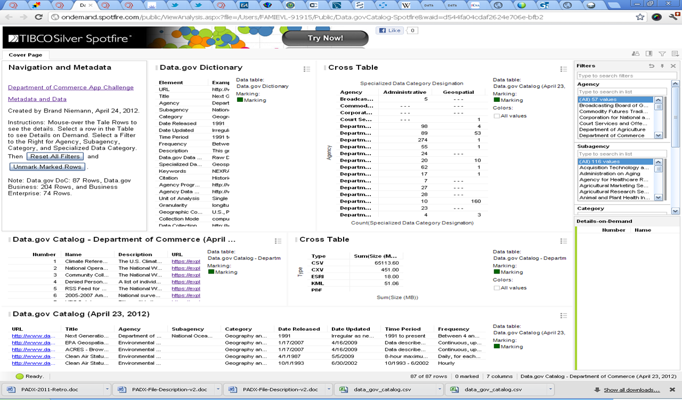
Task: Click the Try Now! banner button
Action: point(325,38)
